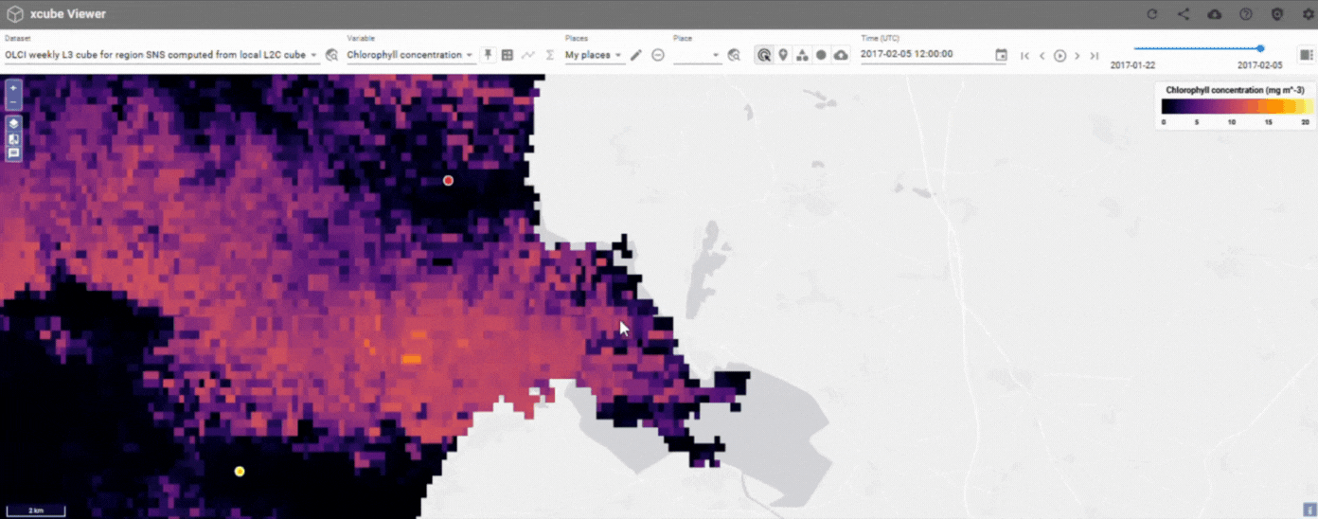Open the help icon in the header
Screen dimensions: 1318x519
point(1246,14)
